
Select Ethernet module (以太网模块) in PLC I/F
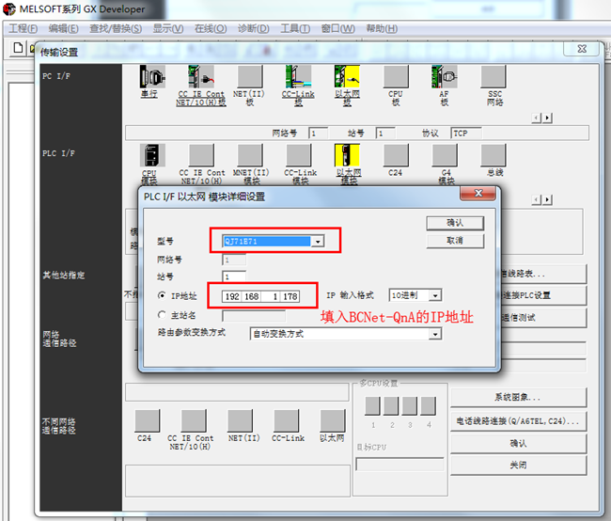(347, 155)
